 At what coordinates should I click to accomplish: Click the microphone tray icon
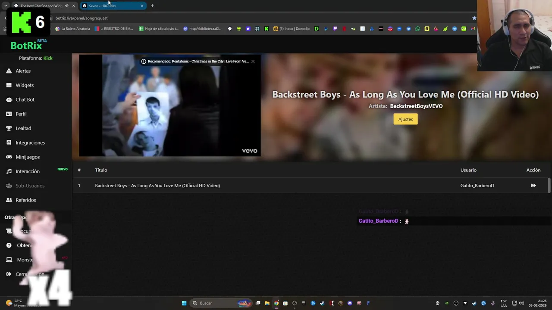click(x=492, y=303)
